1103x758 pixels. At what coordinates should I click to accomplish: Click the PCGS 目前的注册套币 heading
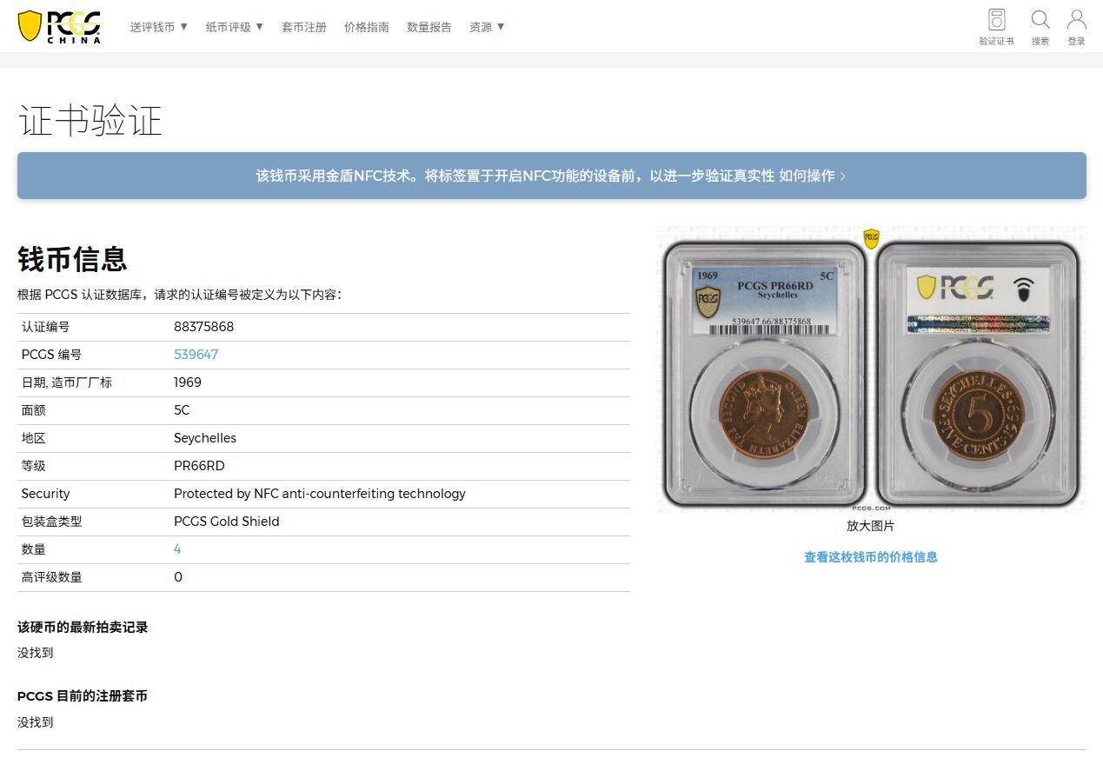click(x=83, y=696)
